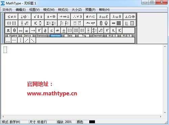This screenshot has height=125, width=169.
Task: Insert the less-than-or-equal symbol
Action: pyautogui.click(x=51, y=30)
